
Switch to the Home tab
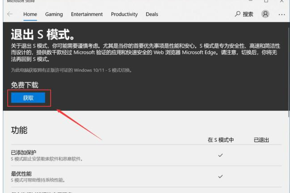(30, 14)
